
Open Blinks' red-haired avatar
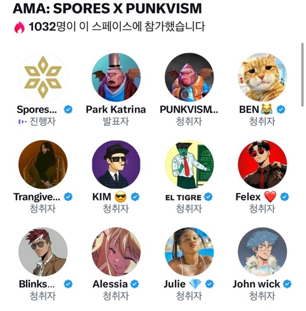(x=43, y=252)
